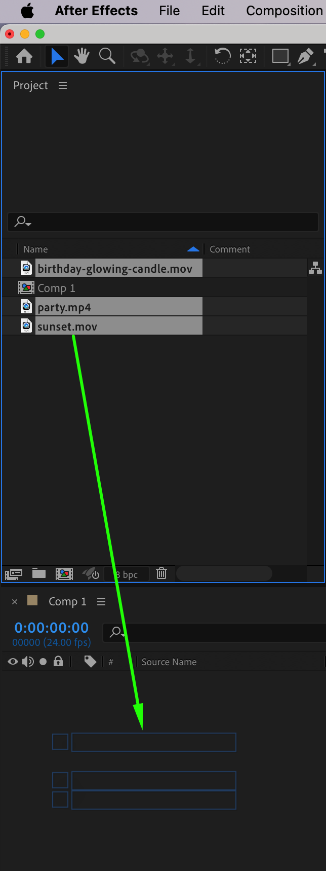Open the Project panel hamburger menu
This screenshot has height=871, width=326.
tap(63, 86)
